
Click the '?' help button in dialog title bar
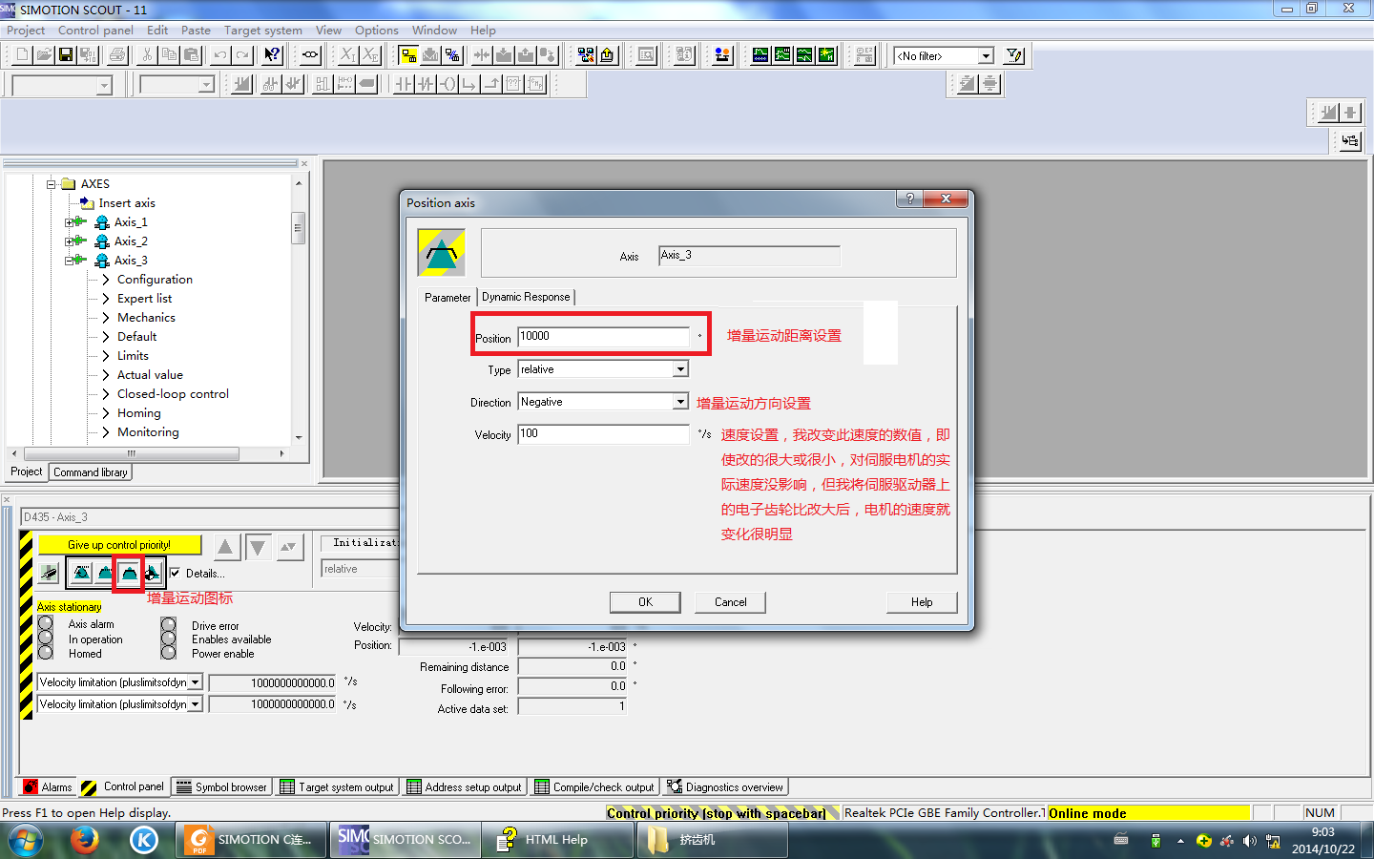(x=909, y=199)
